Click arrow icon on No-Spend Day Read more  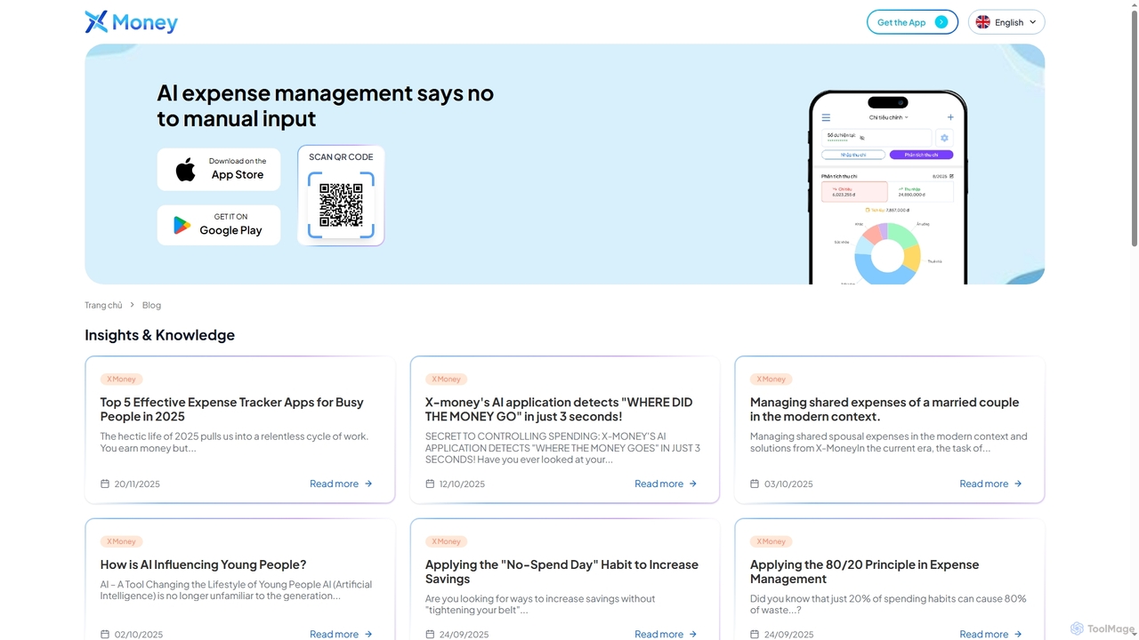[693, 634]
